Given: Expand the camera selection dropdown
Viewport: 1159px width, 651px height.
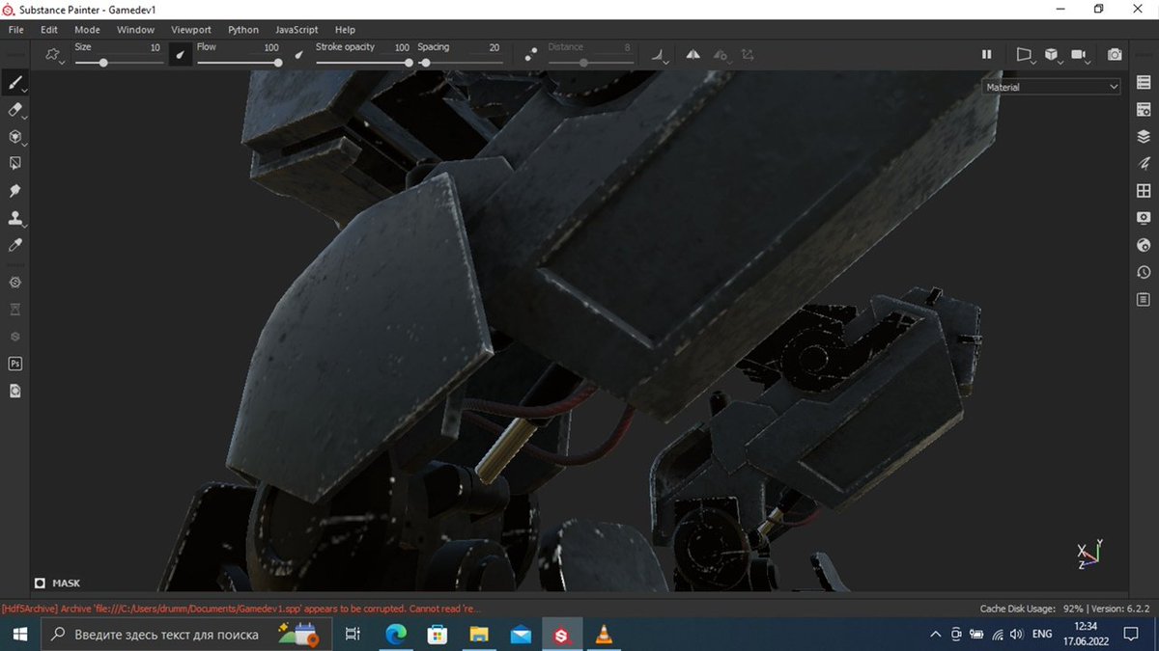Looking at the screenshot, I should pyautogui.click(x=1080, y=55).
